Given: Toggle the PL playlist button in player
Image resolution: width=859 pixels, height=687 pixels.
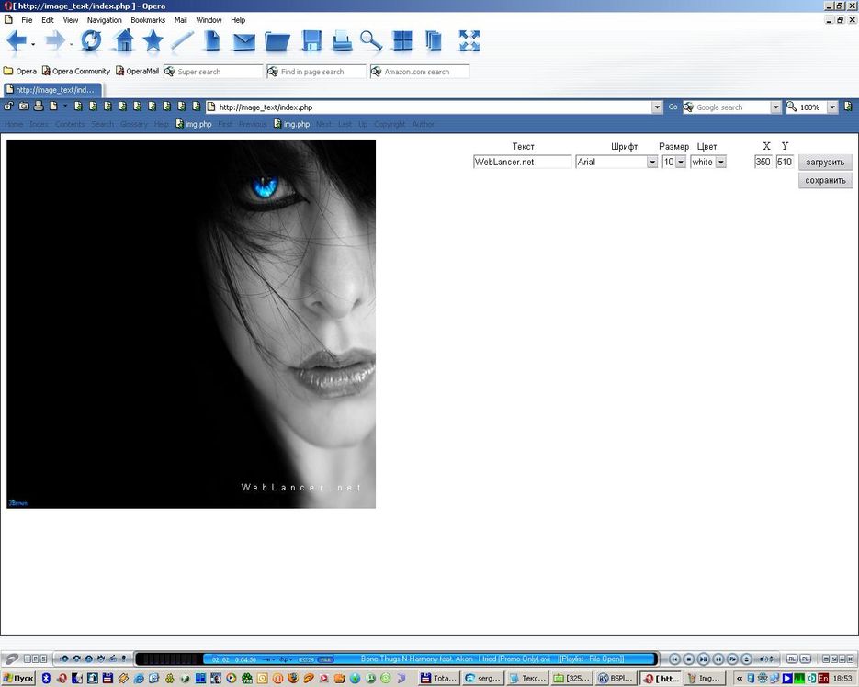Looking at the screenshot, I should (x=806, y=659).
